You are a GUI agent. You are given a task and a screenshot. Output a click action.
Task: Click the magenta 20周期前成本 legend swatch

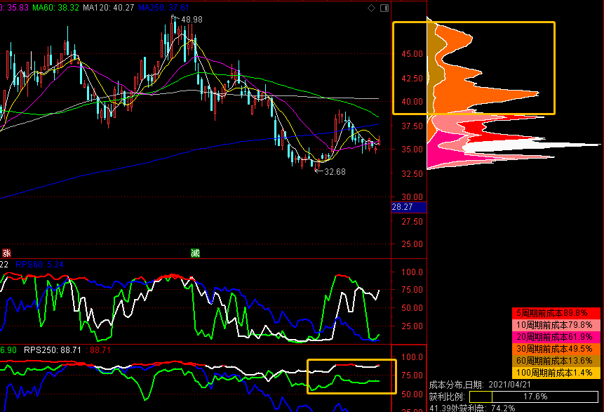(x=556, y=337)
